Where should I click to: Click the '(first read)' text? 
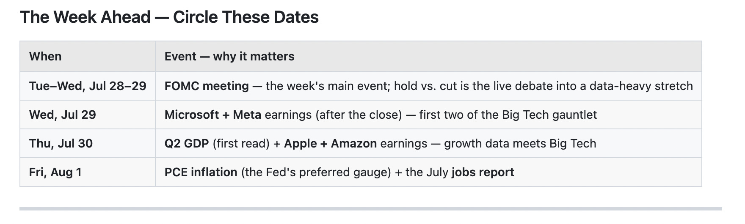(x=241, y=143)
